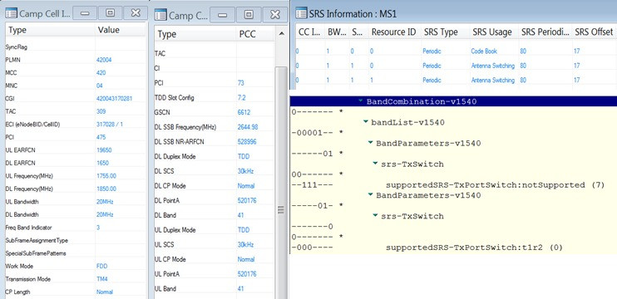Viewport: 617px width, 299px height.
Task: Select the Transmission Mode value TM4
Action: pyautogui.click(x=102, y=279)
